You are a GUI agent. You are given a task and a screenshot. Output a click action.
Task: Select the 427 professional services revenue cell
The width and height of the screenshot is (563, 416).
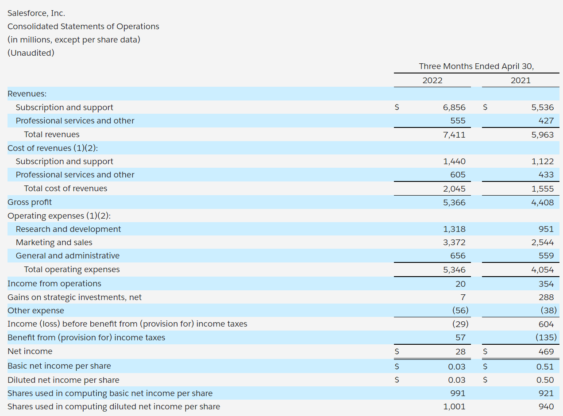546,121
